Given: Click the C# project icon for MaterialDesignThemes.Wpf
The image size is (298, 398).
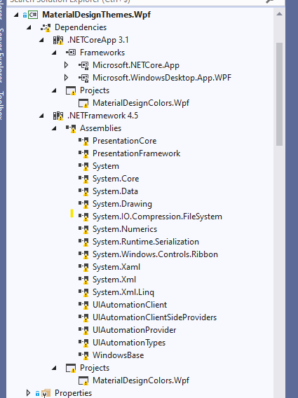Looking at the screenshot, I should click(33, 15).
